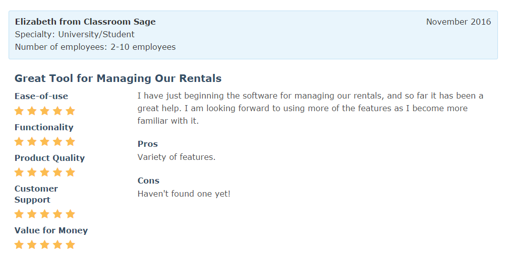Click the Ease-of-use rating label

click(x=41, y=96)
